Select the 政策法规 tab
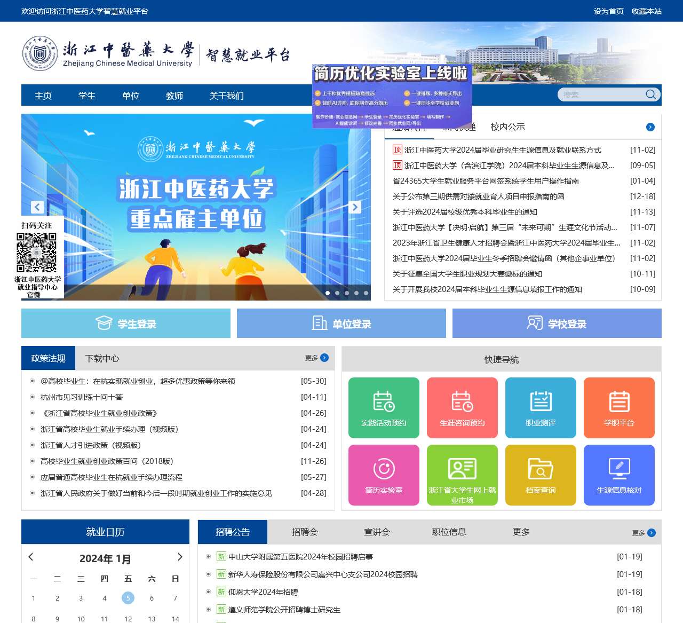 coord(49,358)
